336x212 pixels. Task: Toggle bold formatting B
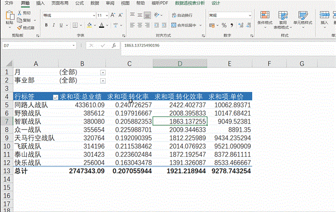click(46, 25)
